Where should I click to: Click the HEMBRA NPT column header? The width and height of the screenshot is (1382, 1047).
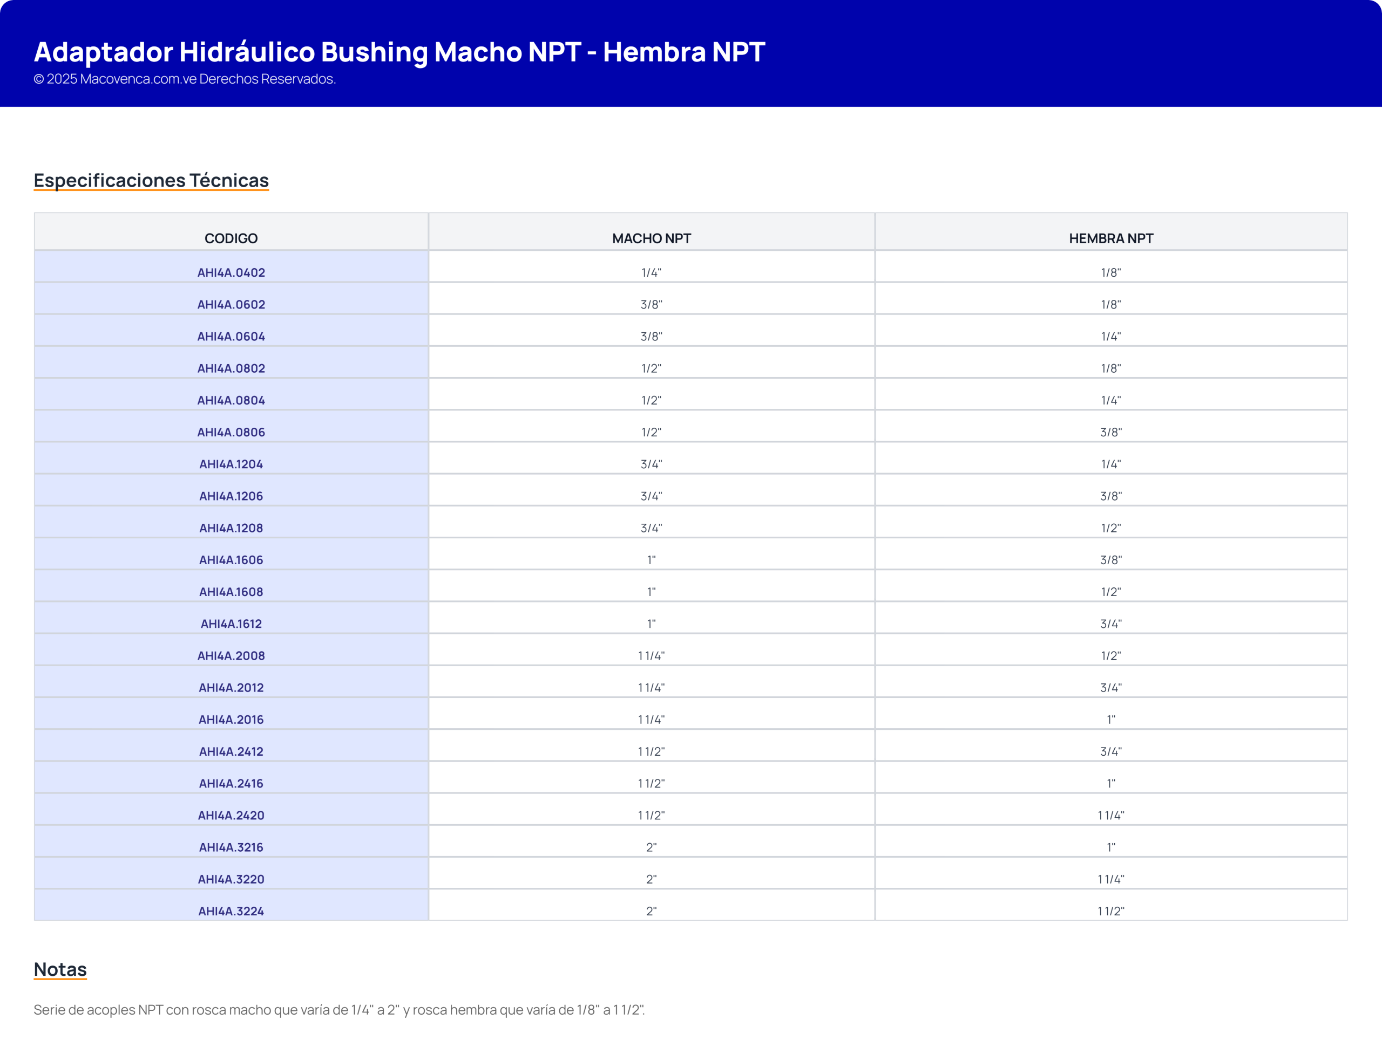pyautogui.click(x=1110, y=238)
